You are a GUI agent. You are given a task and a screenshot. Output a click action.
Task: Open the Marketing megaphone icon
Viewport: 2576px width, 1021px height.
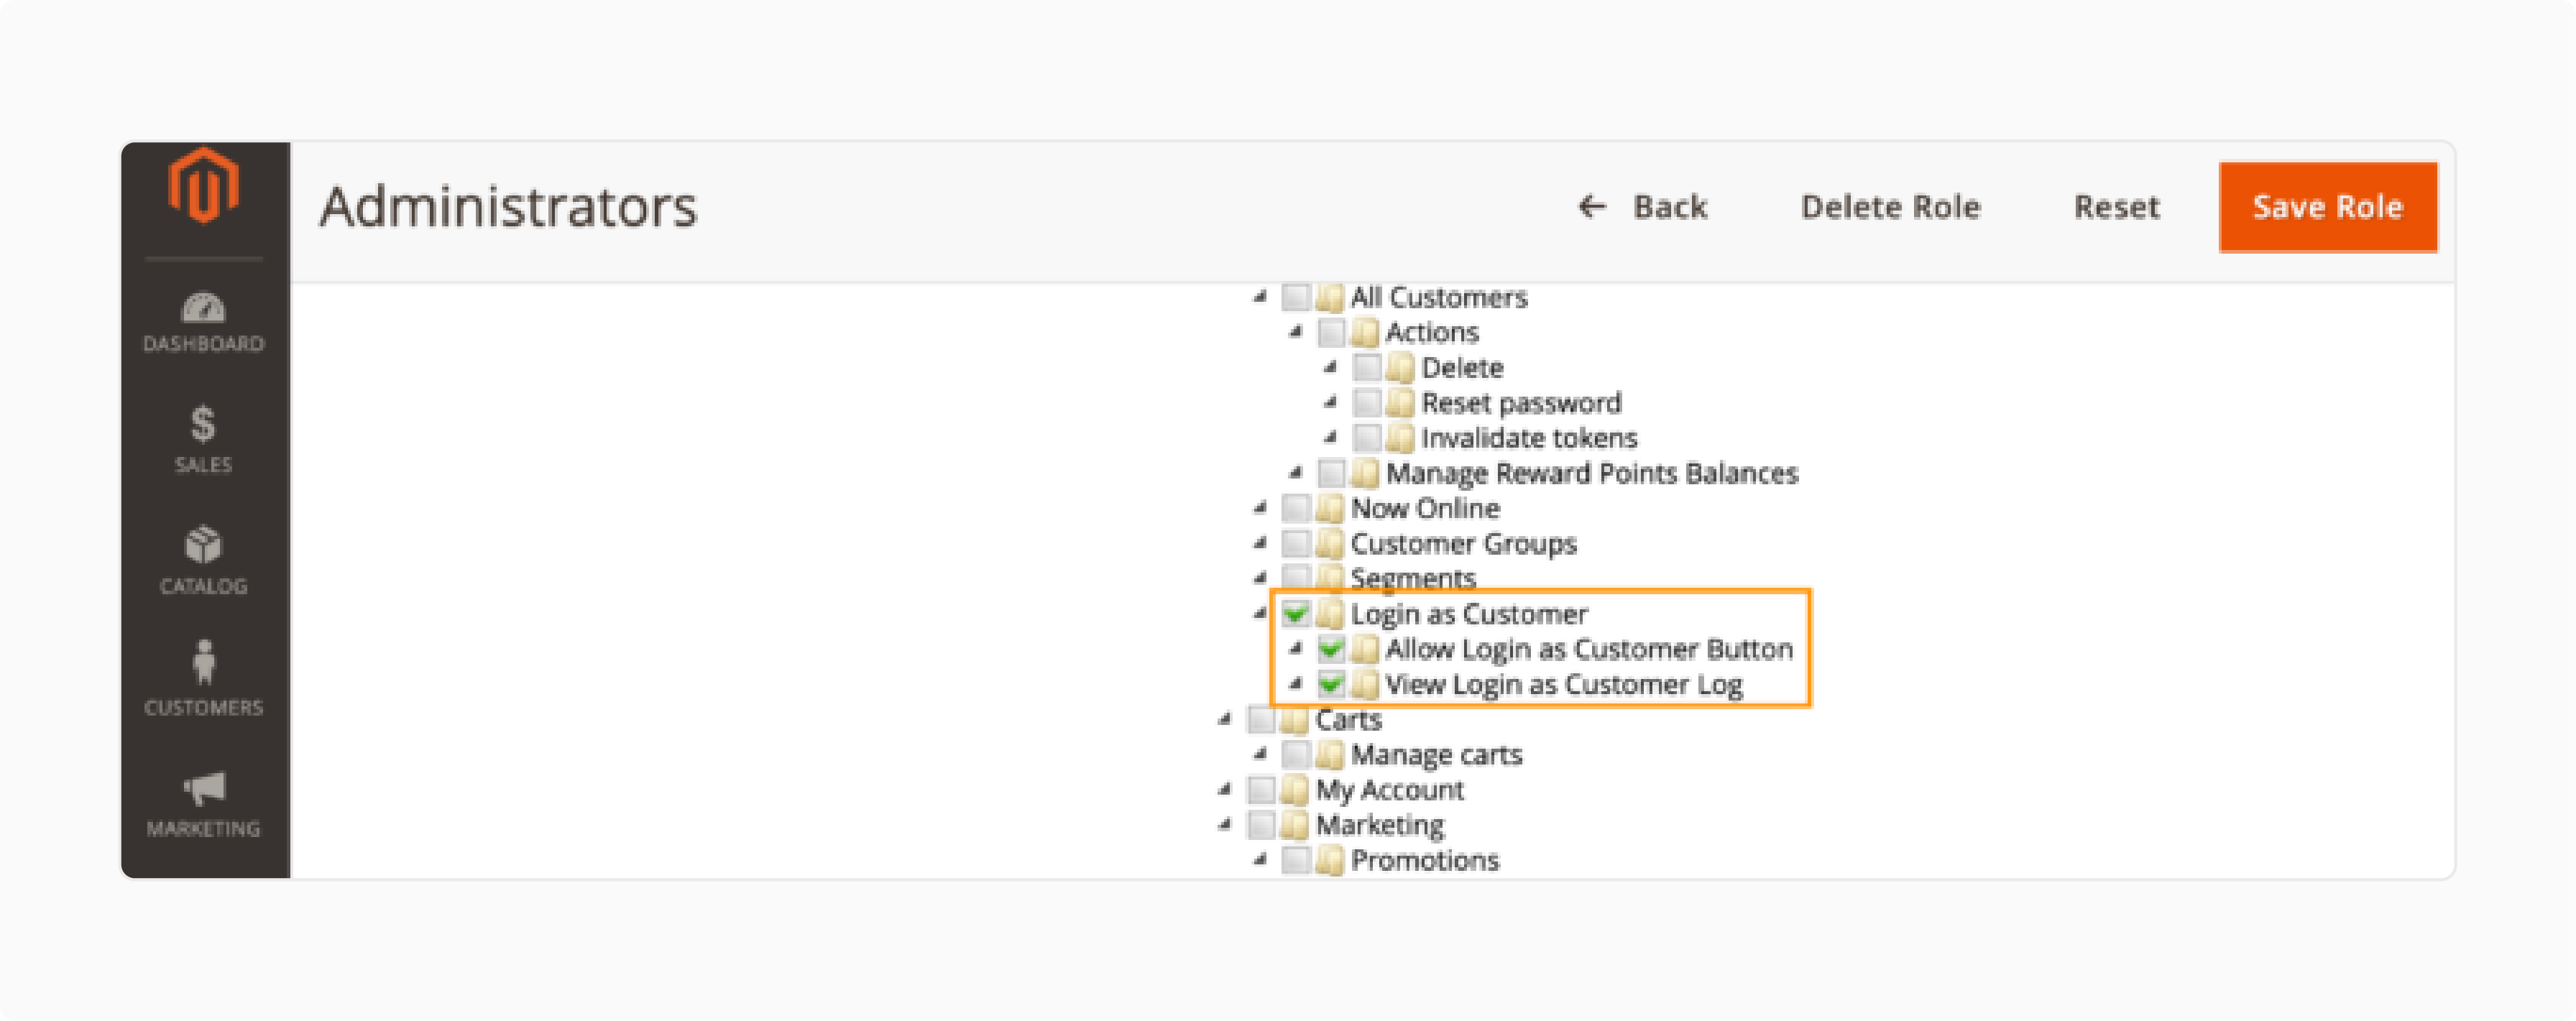[203, 788]
